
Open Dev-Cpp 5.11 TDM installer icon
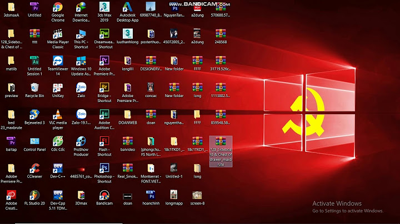pos(58,196)
